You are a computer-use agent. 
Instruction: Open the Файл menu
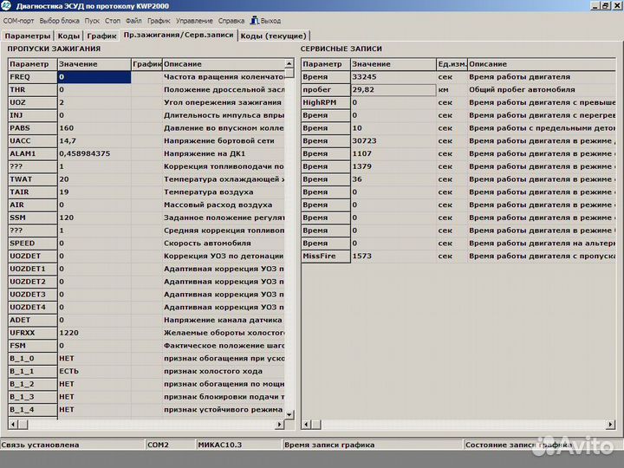coord(133,20)
